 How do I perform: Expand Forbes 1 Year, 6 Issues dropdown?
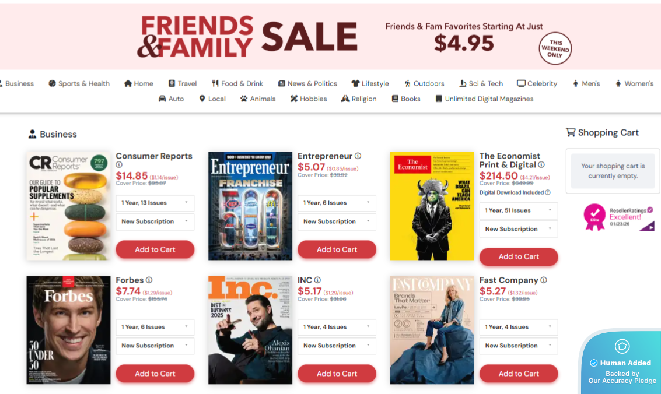coord(155,327)
